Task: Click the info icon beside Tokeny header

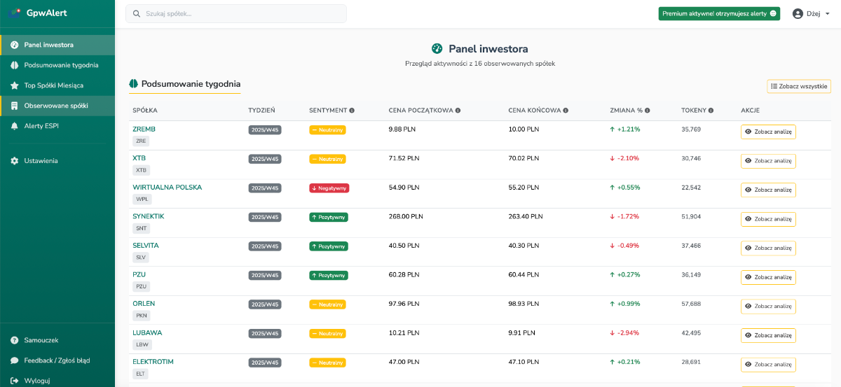Action: click(x=711, y=111)
